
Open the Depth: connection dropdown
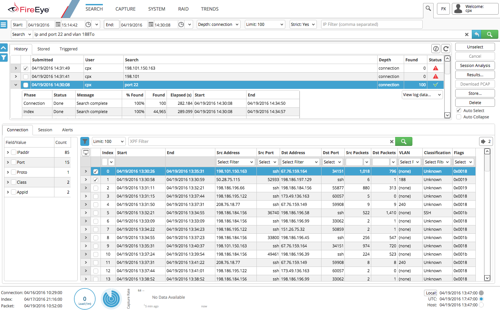point(218,25)
